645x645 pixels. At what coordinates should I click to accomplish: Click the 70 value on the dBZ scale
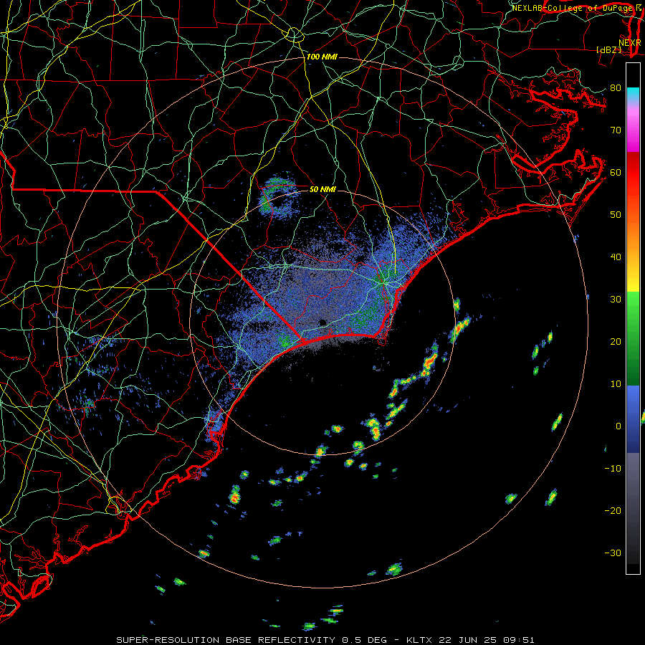616,130
